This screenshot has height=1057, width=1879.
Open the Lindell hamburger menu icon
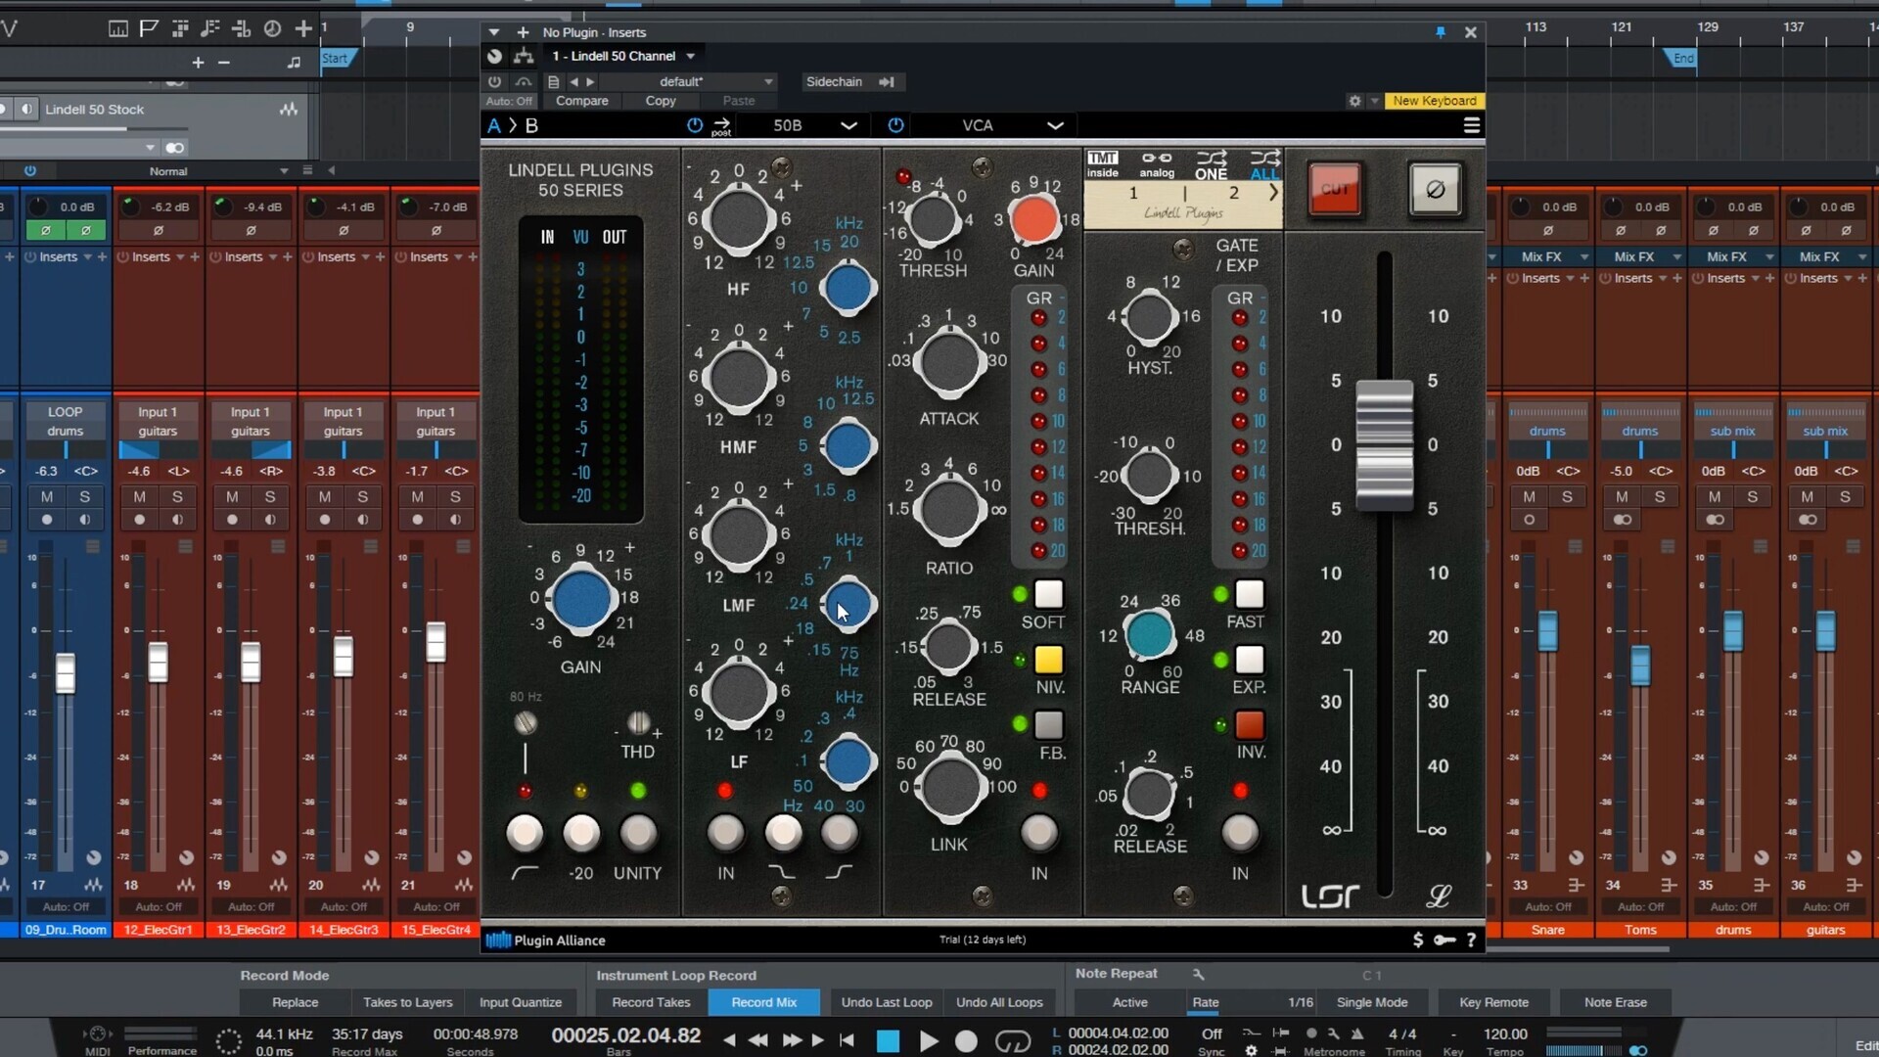[1471, 125]
